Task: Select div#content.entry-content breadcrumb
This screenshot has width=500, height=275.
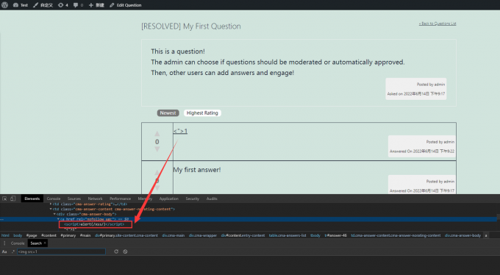Action: point(243,235)
